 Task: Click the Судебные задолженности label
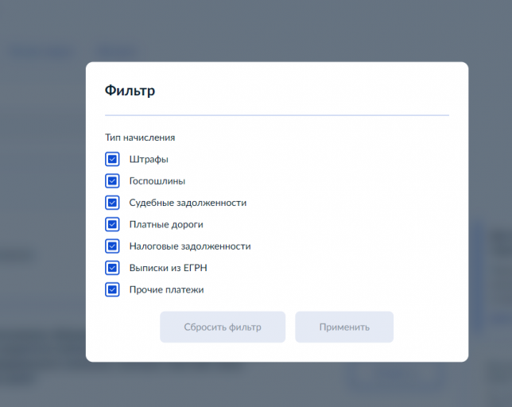(x=188, y=203)
